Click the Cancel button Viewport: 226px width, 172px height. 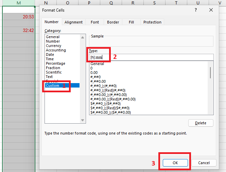pyautogui.click(x=204, y=163)
